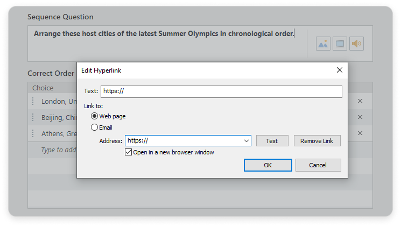Delete the Beijing choice row

click(360, 117)
